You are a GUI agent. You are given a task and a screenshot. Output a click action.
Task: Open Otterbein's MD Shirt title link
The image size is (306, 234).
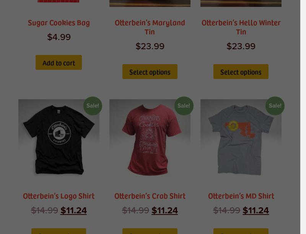click(x=241, y=196)
